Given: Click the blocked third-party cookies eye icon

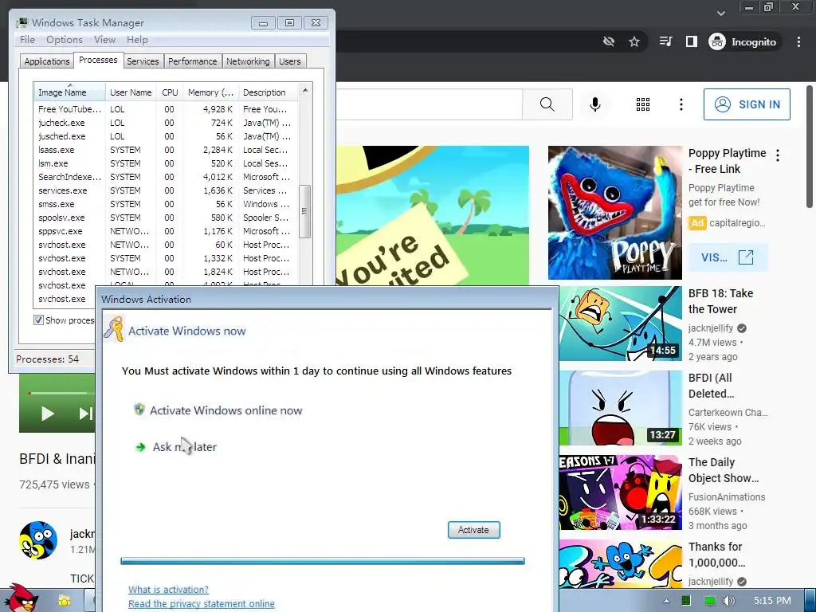Looking at the screenshot, I should [608, 41].
